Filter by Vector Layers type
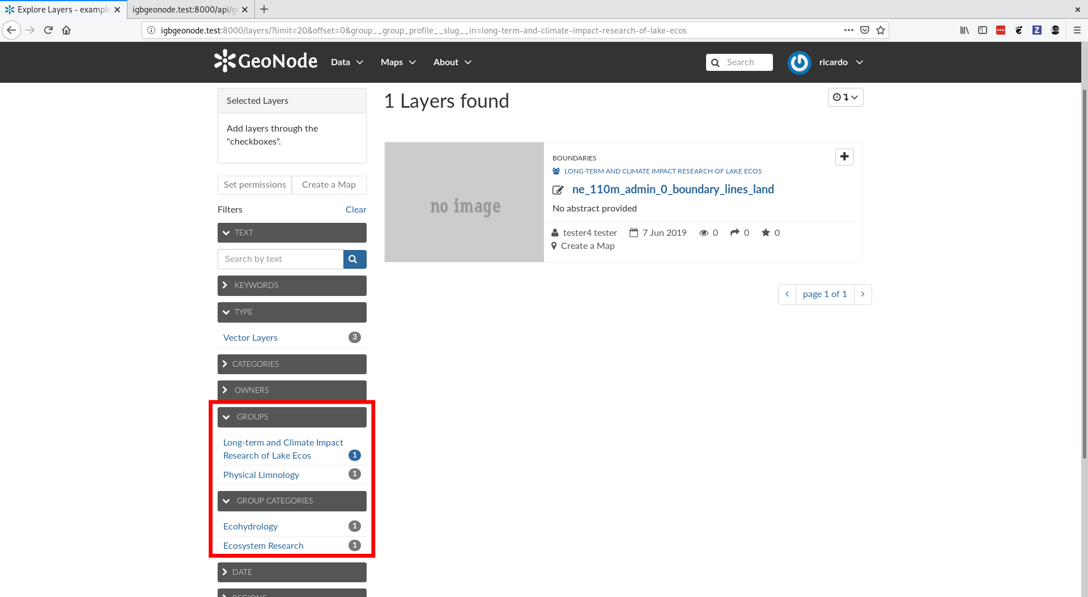Screen dimensions: 1088x597 click(x=250, y=337)
